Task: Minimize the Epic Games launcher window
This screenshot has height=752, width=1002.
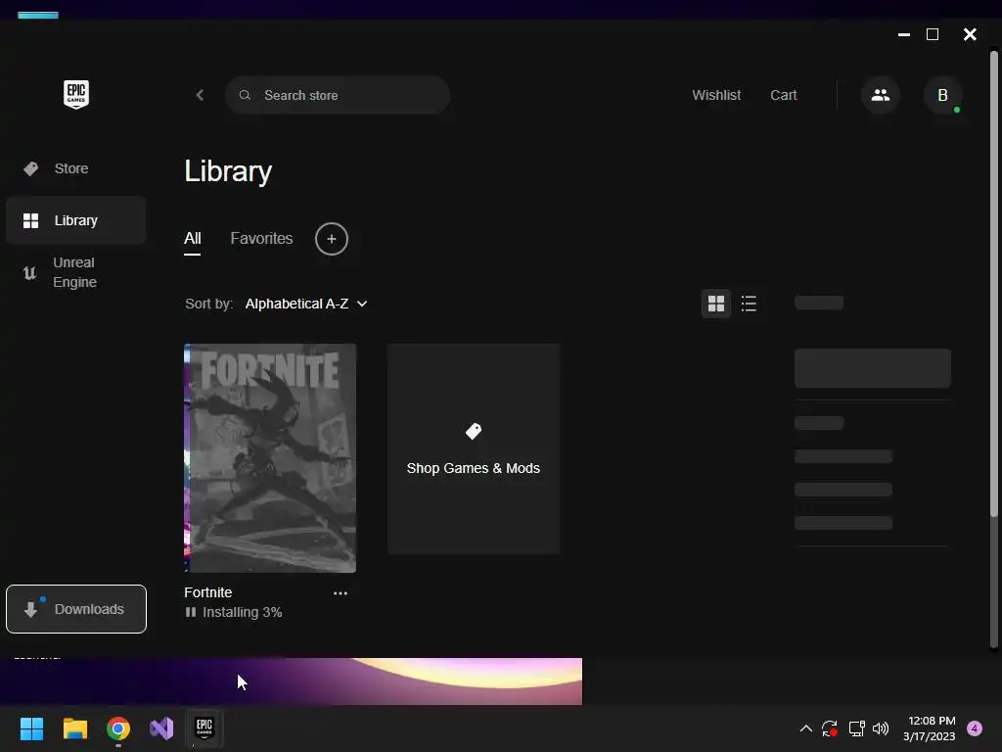Action: 903,34
